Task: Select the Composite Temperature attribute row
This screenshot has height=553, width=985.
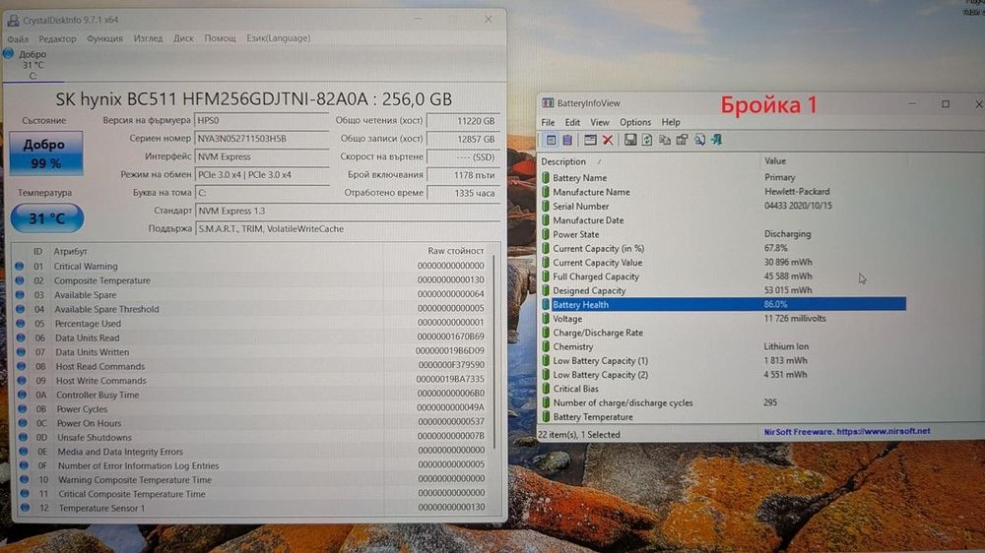Action: tap(252, 280)
